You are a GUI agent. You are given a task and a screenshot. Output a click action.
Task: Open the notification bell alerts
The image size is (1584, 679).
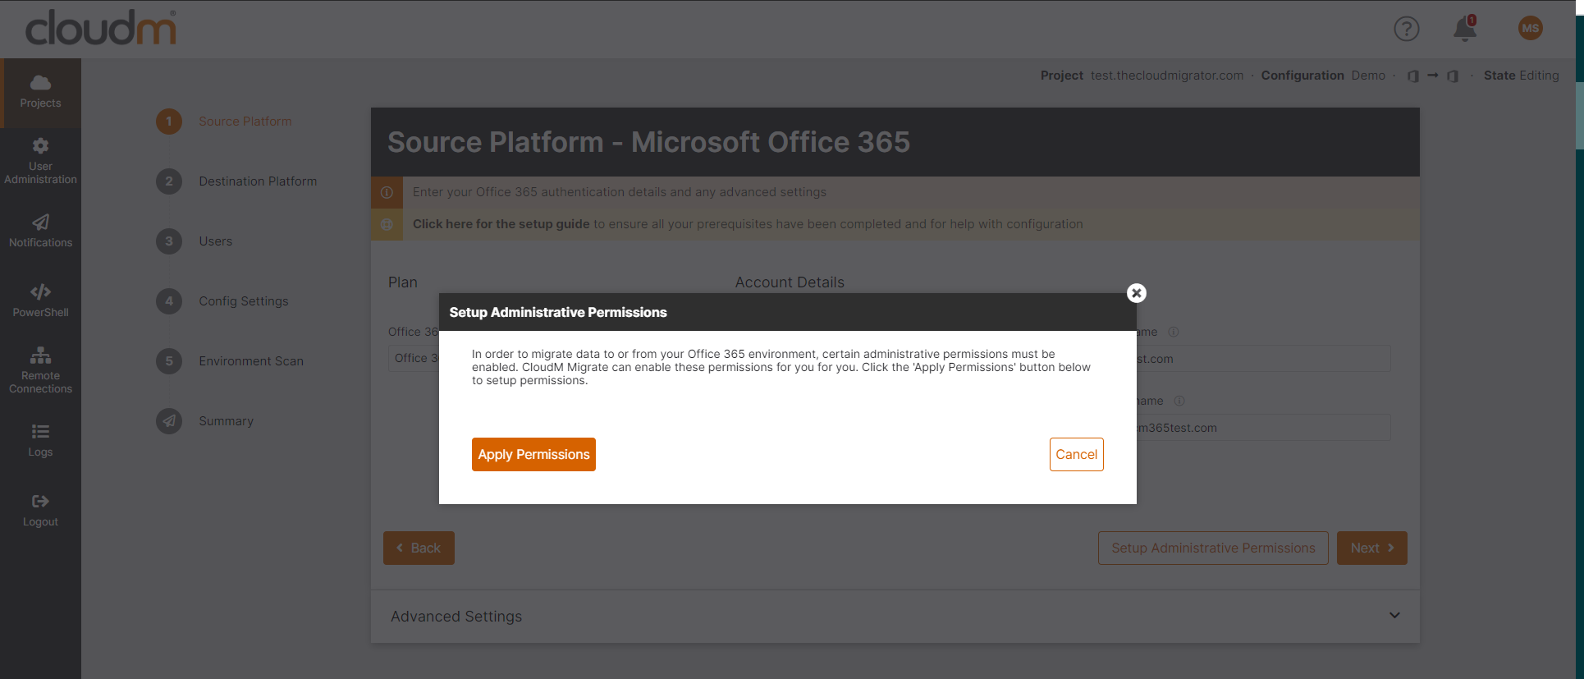coord(1465,29)
